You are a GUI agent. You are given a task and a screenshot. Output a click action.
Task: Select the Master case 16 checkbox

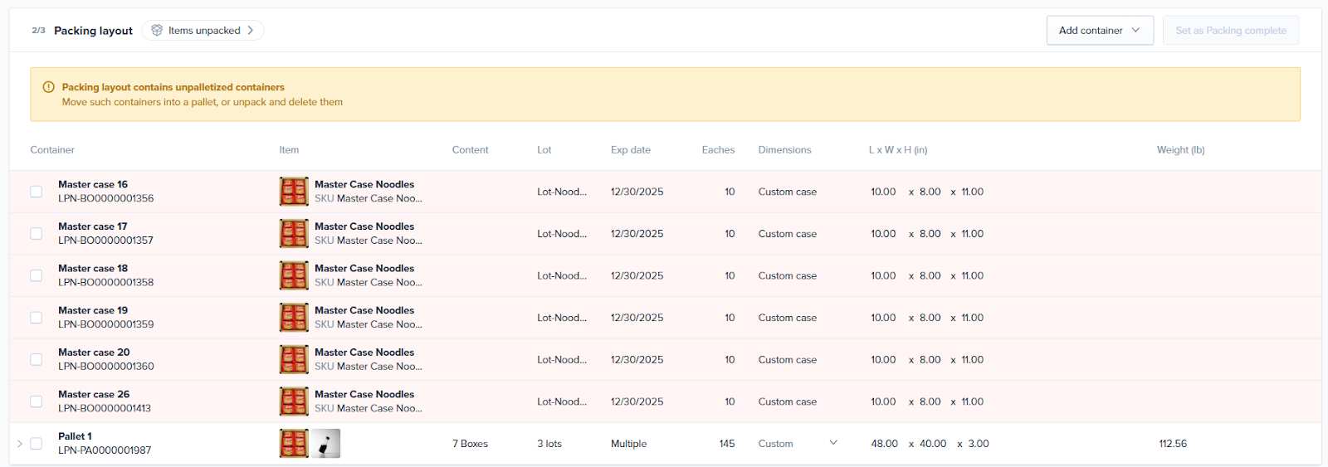pyautogui.click(x=37, y=192)
